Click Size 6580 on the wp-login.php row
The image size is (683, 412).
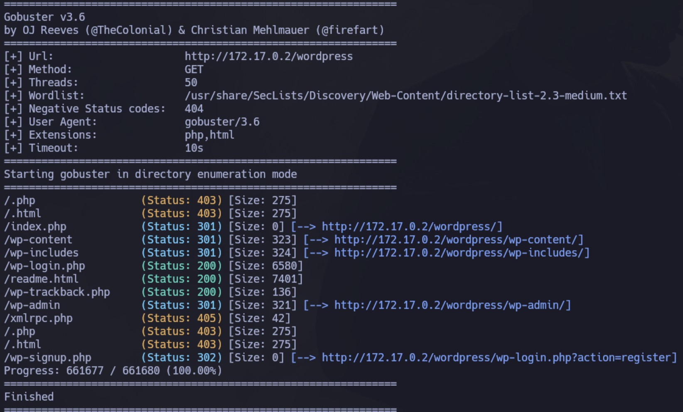point(266,266)
